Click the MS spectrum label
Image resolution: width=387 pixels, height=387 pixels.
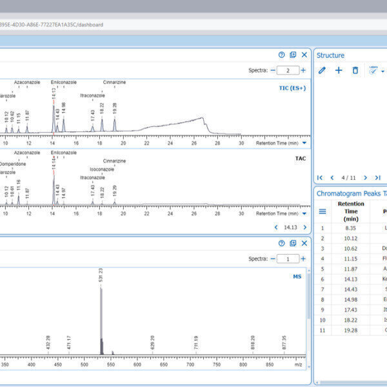pyautogui.click(x=297, y=277)
